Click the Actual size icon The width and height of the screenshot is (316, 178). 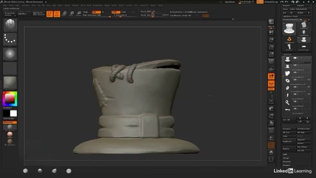coord(271,47)
